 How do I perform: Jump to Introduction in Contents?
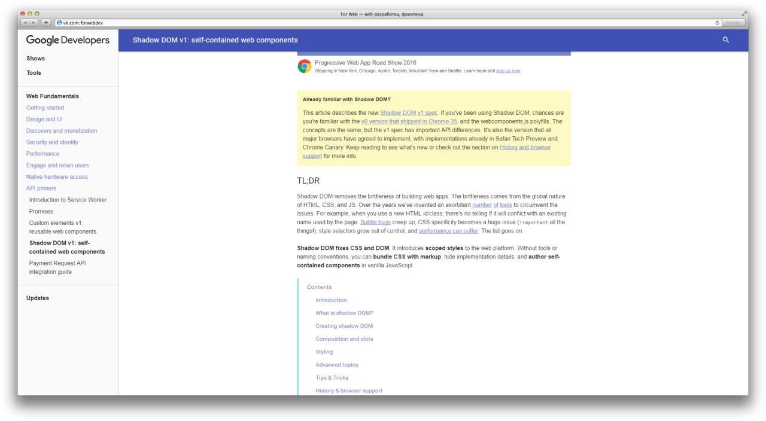[x=331, y=300]
